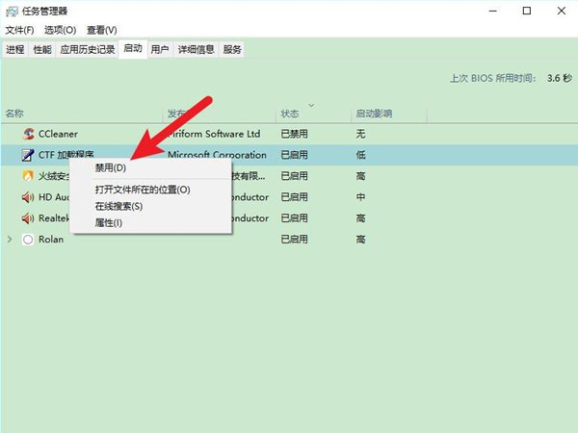This screenshot has height=433, width=578.
Task: Expand the Rolan startup entry
Action: point(10,240)
